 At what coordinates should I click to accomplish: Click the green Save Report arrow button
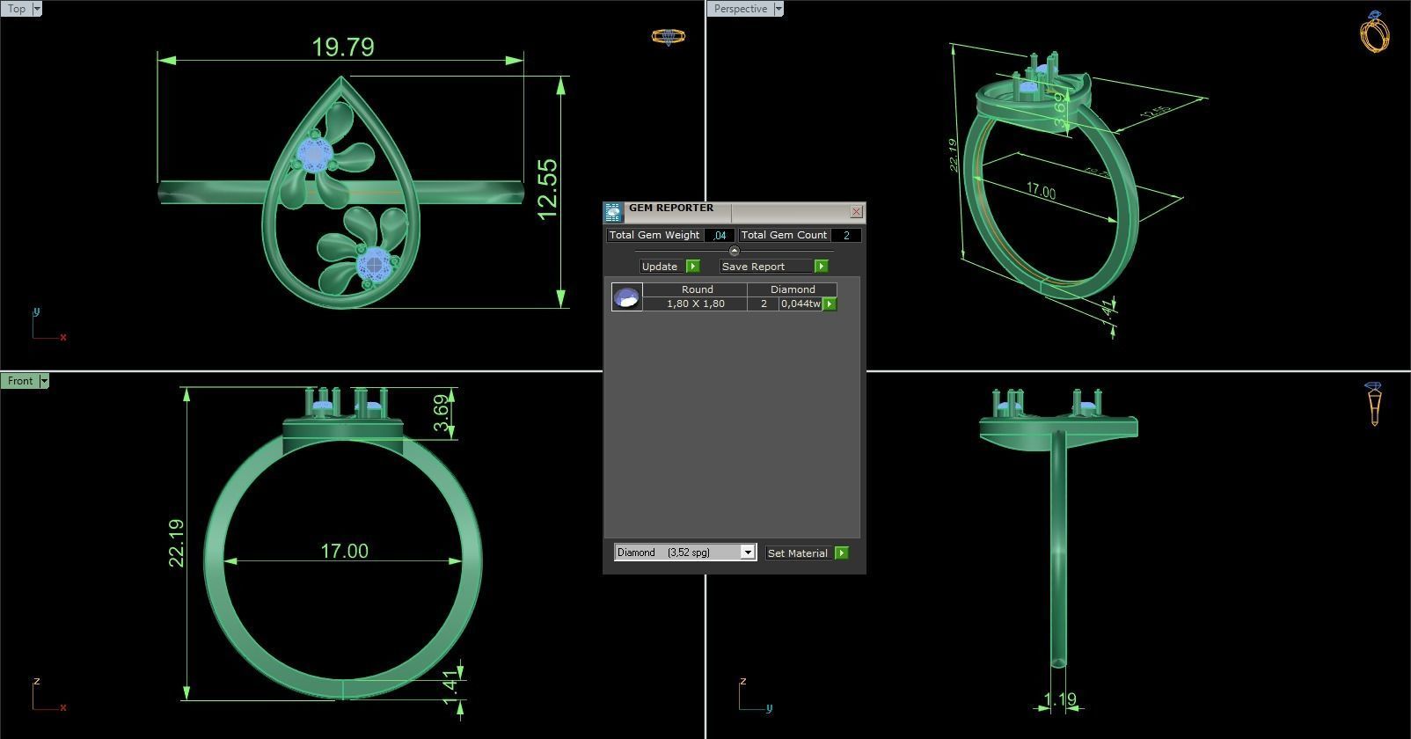[821, 267]
